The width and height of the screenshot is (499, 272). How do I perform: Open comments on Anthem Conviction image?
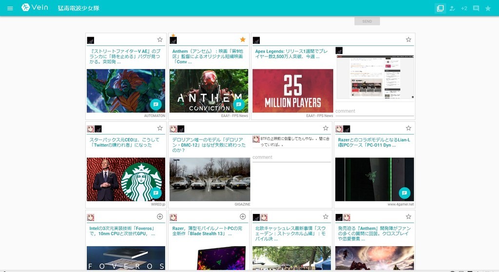pyautogui.click(x=239, y=104)
